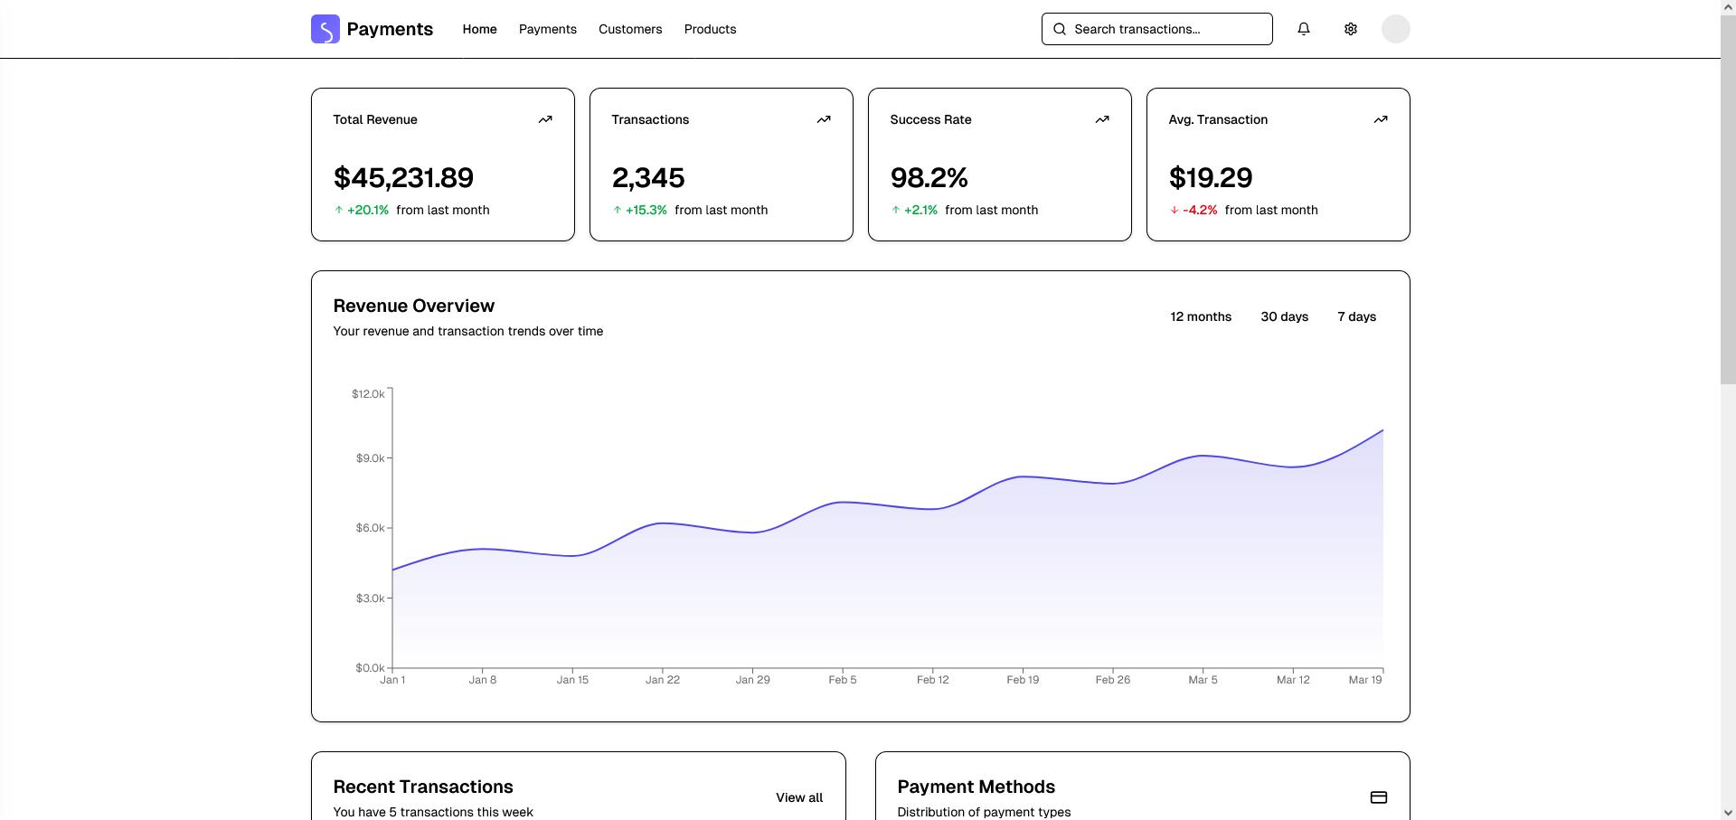Click the search magnifier icon
The width and height of the screenshot is (1736, 820).
pos(1060,29)
